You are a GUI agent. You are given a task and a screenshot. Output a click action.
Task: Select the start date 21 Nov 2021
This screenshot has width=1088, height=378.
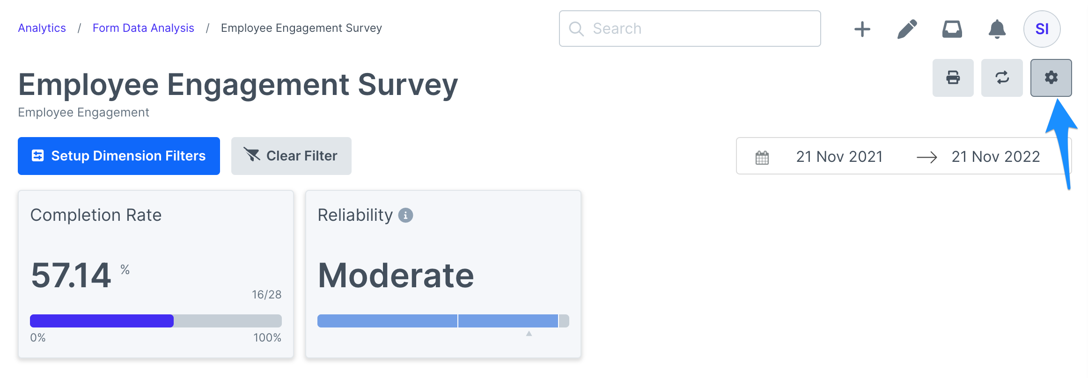pyautogui.click(x=839, y=156)
